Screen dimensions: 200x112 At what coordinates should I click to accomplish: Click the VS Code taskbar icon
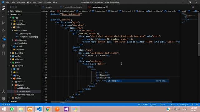click(39, 109)
